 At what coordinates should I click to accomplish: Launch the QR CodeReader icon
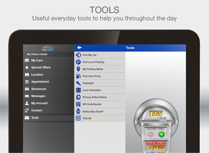(78, 104)
